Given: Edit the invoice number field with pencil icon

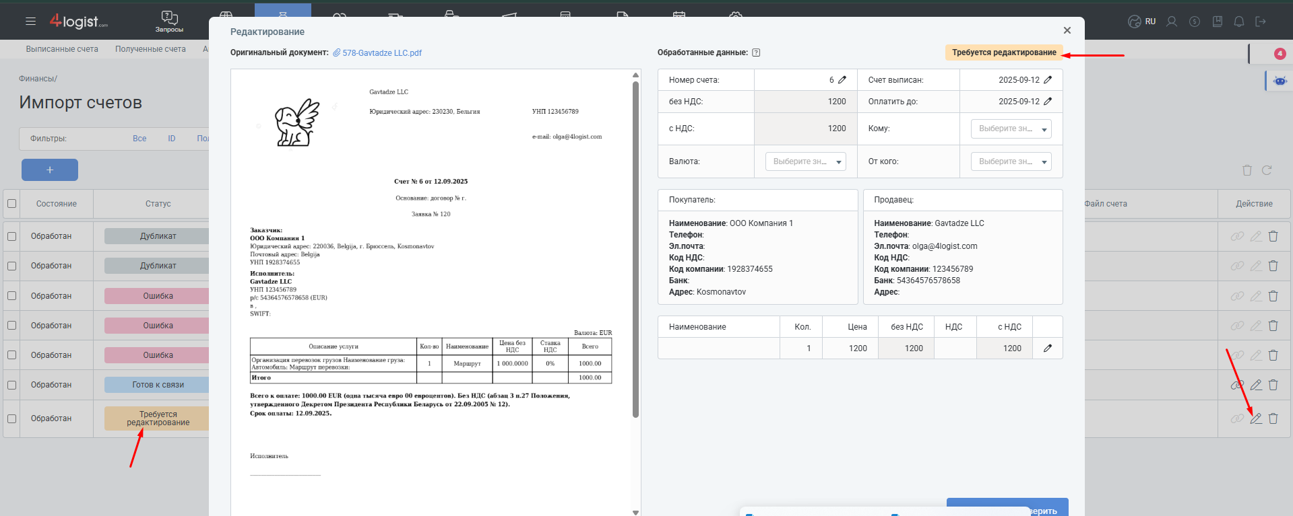Looking at the screenshot, I should point(842,80).
